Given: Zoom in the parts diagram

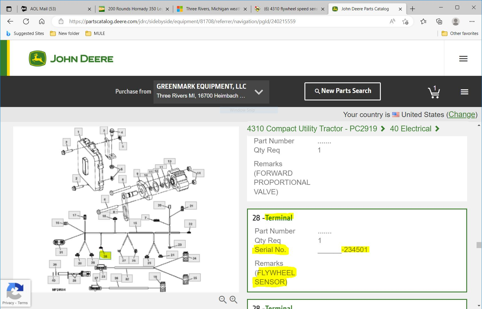Looking at the screenshot, I should (x=234, y=300).
